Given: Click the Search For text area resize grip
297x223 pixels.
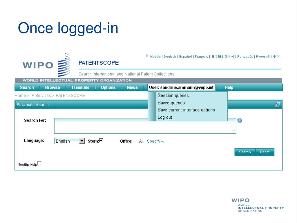Looking at the screenshot, I should click(x=234, y=131).
